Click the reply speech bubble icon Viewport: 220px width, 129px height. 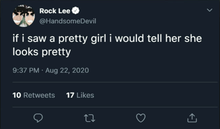coord(38,118)
